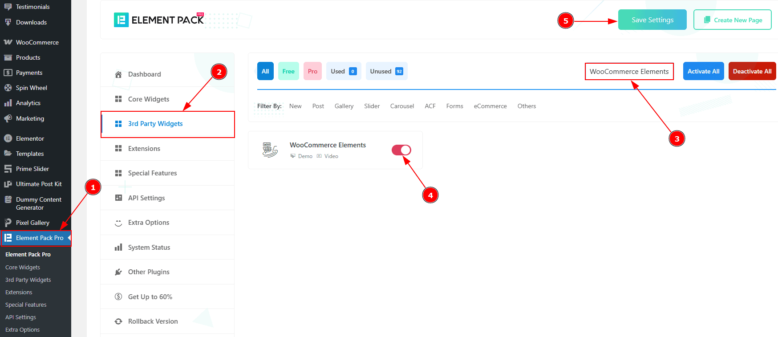Select the Pro filter button
The width and height of the screenshot is (778, 337).
(x=312, y=71)
